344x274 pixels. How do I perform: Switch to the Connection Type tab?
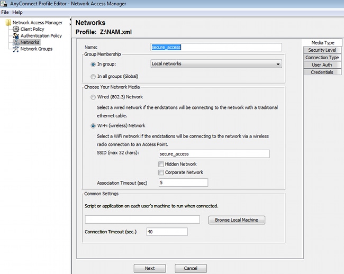(x=322, y=58)
